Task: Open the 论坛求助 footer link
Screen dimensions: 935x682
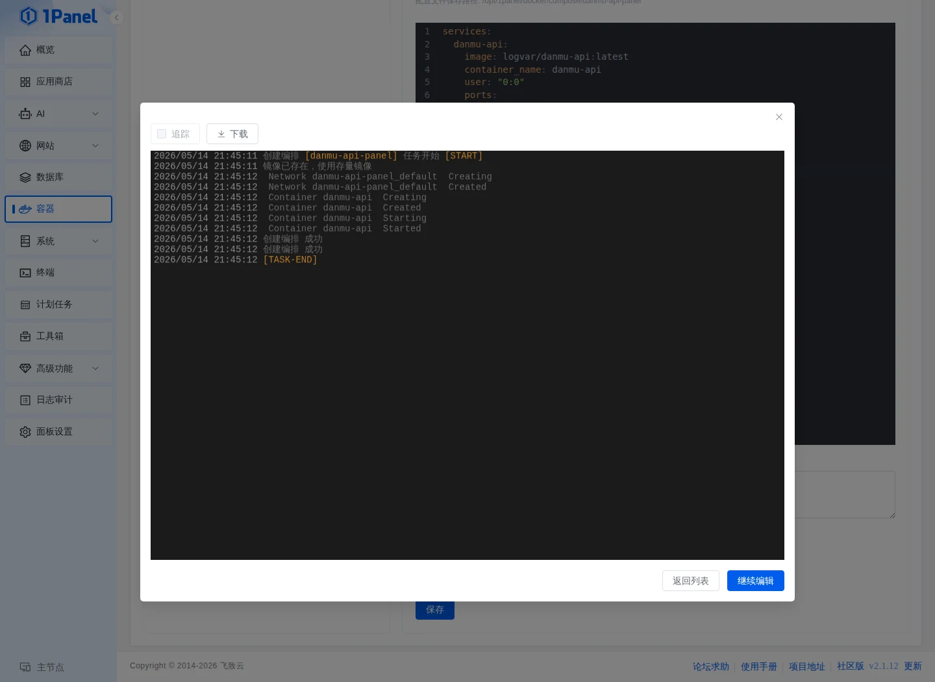Action: tap(711, 666)
